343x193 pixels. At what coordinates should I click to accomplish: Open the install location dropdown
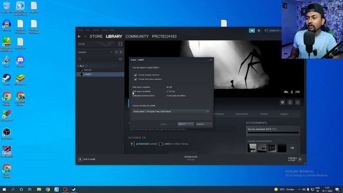coord(170,112)
